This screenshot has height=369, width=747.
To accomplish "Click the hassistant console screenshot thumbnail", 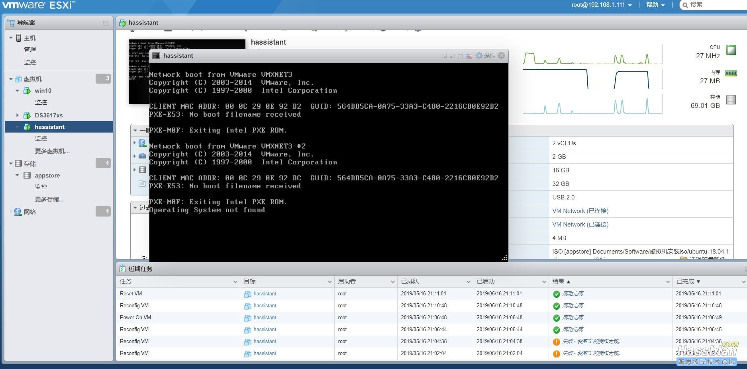I will point(139,72).
